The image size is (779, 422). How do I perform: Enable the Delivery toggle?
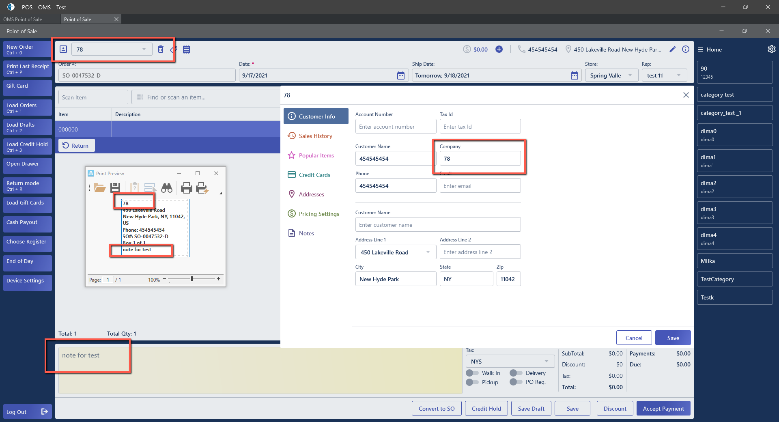[x=516, y=373]
